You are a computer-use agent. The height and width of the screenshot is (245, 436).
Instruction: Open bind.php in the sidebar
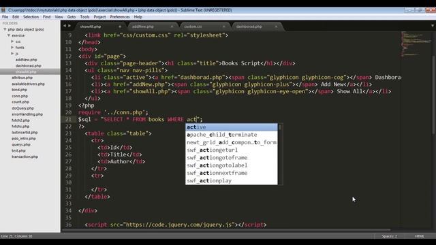pos(19,90)
